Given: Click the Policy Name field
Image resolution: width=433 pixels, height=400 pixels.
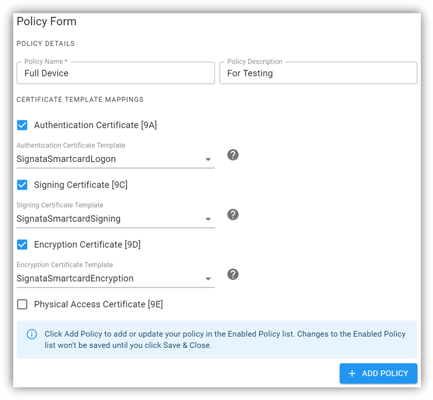Looking at the screenshot, I should tap(115, 73).
